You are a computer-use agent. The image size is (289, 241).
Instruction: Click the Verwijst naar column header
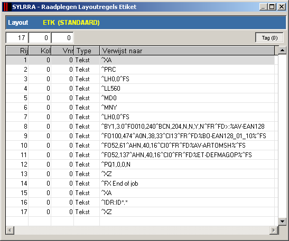(x=187, y=51)
